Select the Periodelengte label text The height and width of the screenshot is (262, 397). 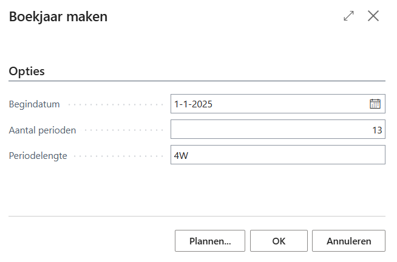click(x=38, y=155)
